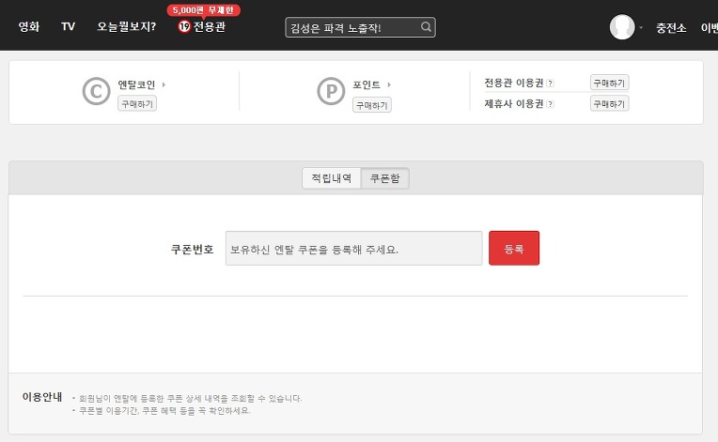Click 구매하기 under 포인트
The image size is (718, 442).
372,105
